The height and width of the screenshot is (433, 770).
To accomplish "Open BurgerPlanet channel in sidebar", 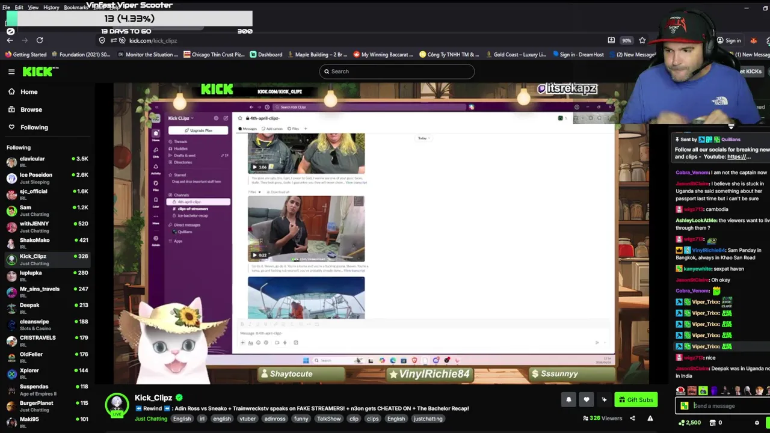I will [x=47, y=406].
